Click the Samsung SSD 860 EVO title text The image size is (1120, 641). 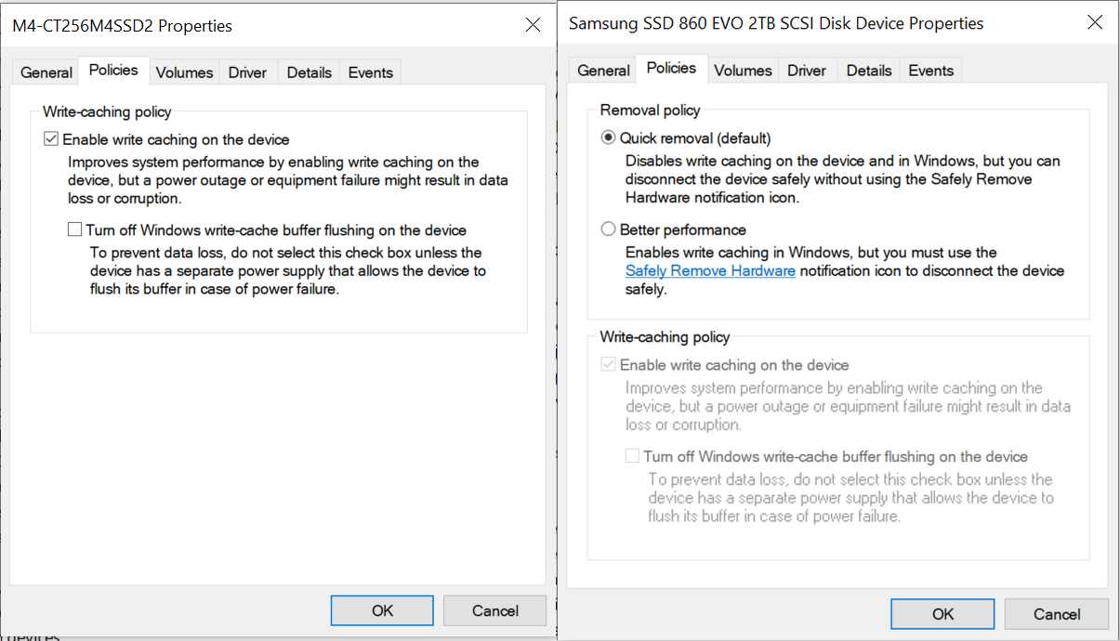pos(776,23)
